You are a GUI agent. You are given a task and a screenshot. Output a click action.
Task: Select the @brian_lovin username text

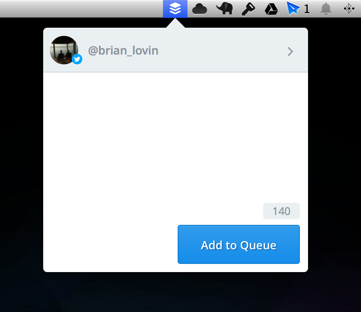[x=123, y=50]
